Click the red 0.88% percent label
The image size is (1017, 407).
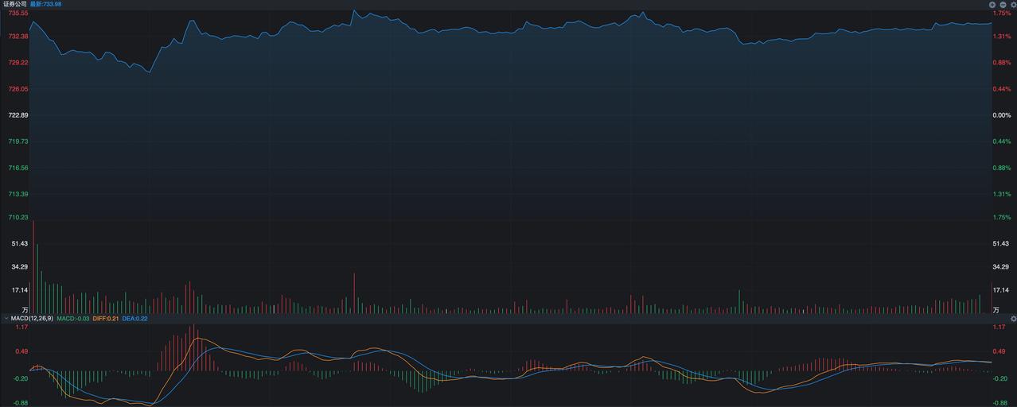pyautogui.click(x=1001, y=62)
